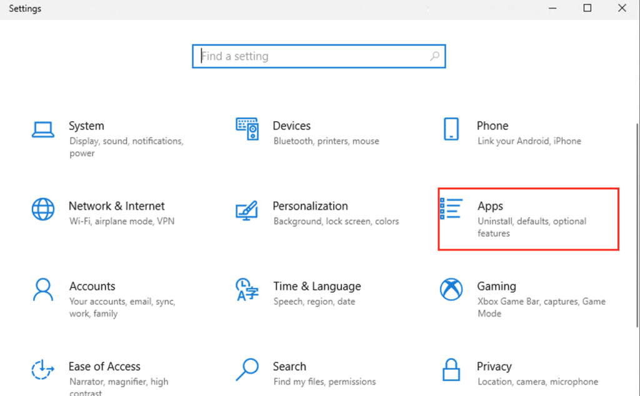Image resolution: width=640 pixels, height=396 pixels.
Task: Maximize the Settings window
Action: point(587,8)
